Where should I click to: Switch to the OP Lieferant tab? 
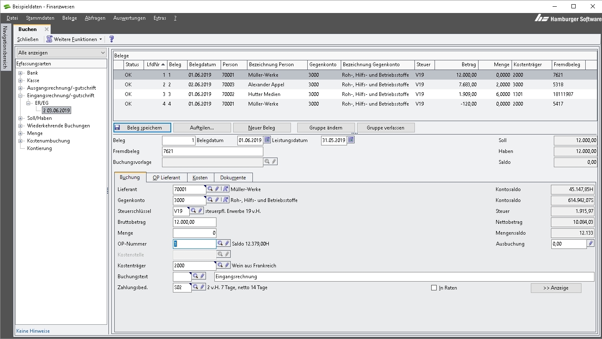coord(166,178)
